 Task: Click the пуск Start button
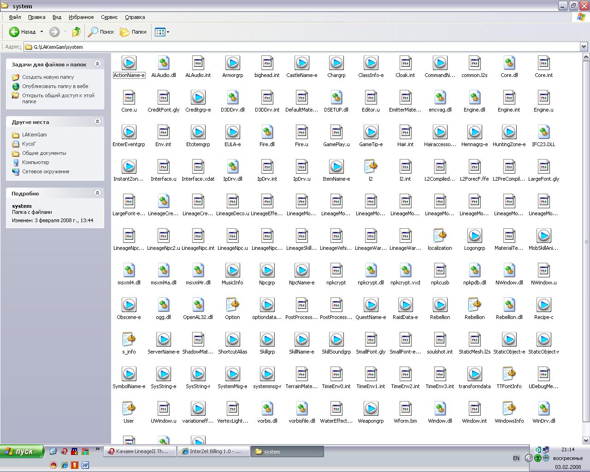(22, 451)
